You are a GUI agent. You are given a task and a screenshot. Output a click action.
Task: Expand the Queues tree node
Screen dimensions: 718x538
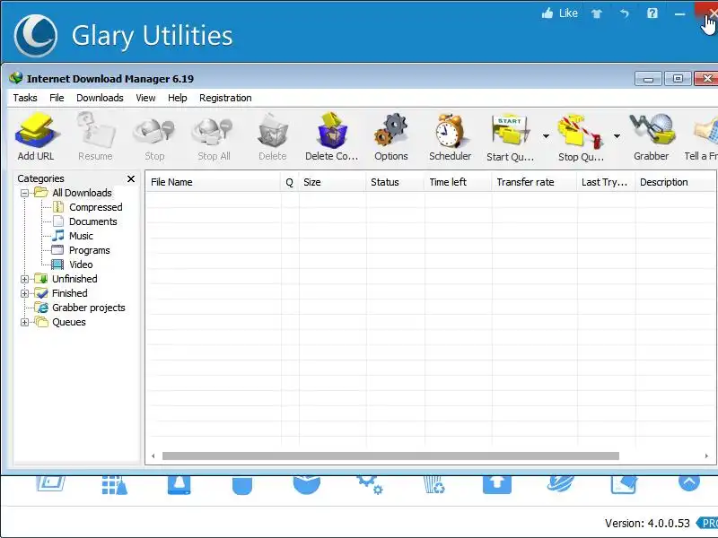25,322
